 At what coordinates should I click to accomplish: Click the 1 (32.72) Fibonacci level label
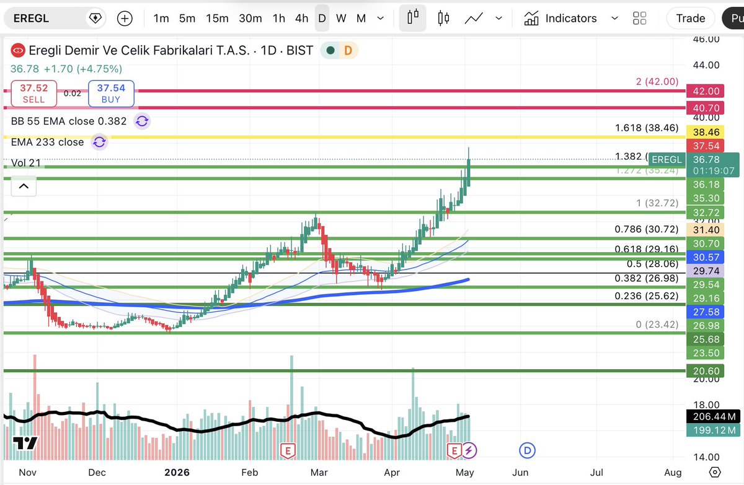[x=657, y=203]
